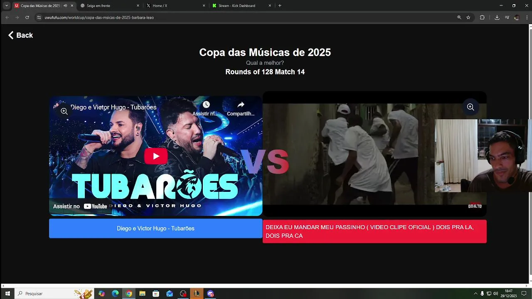Open the Discord taskbar icon
Viewport: 532px width, 299px height.
point(210,294)
